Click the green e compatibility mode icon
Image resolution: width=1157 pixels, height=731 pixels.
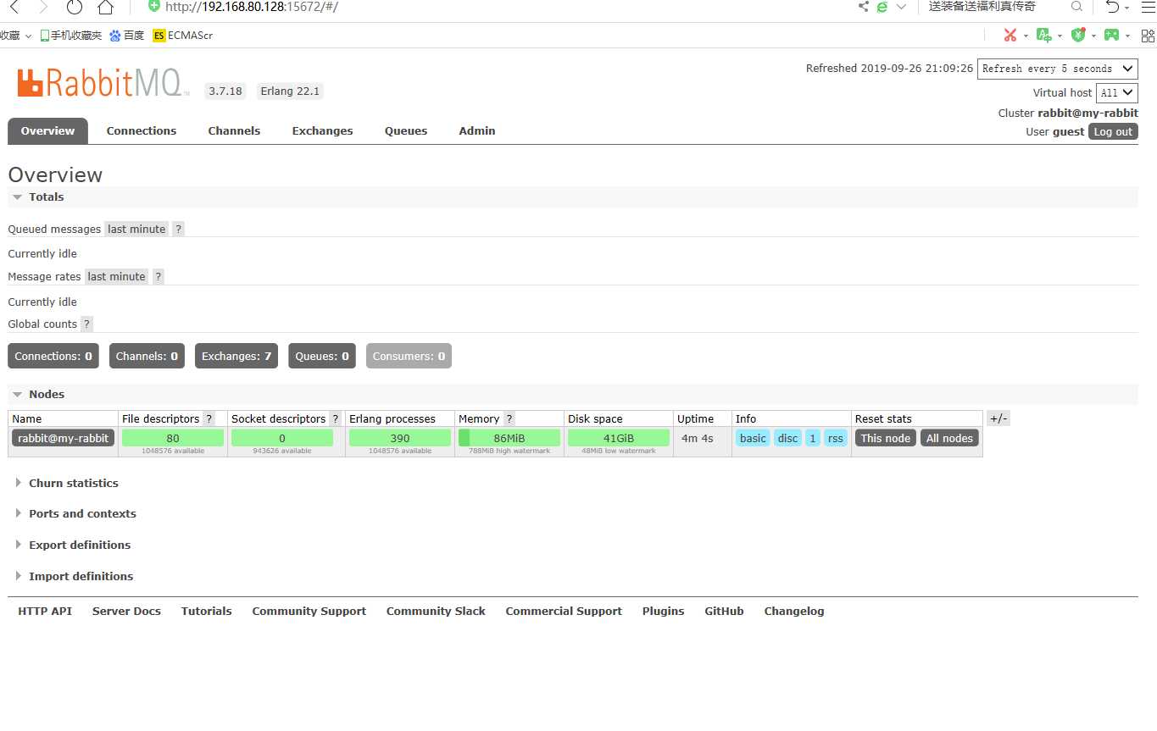point(882,7)
